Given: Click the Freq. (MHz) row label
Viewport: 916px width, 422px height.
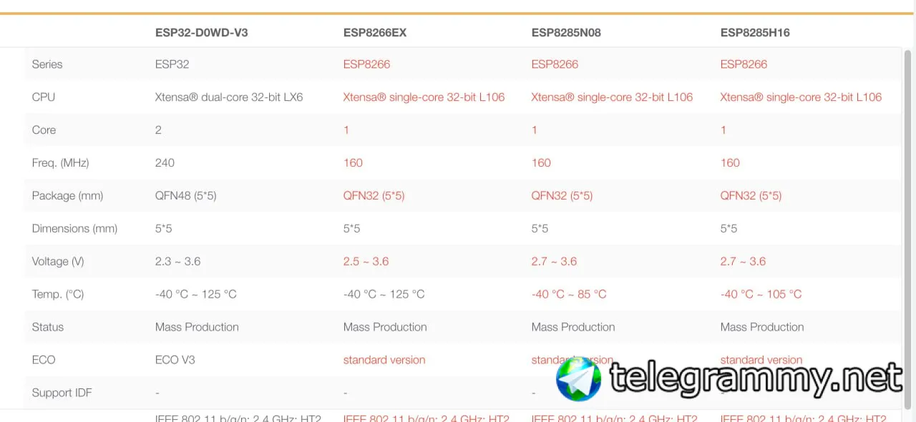Looking at the screenshot, I should 60,163.
